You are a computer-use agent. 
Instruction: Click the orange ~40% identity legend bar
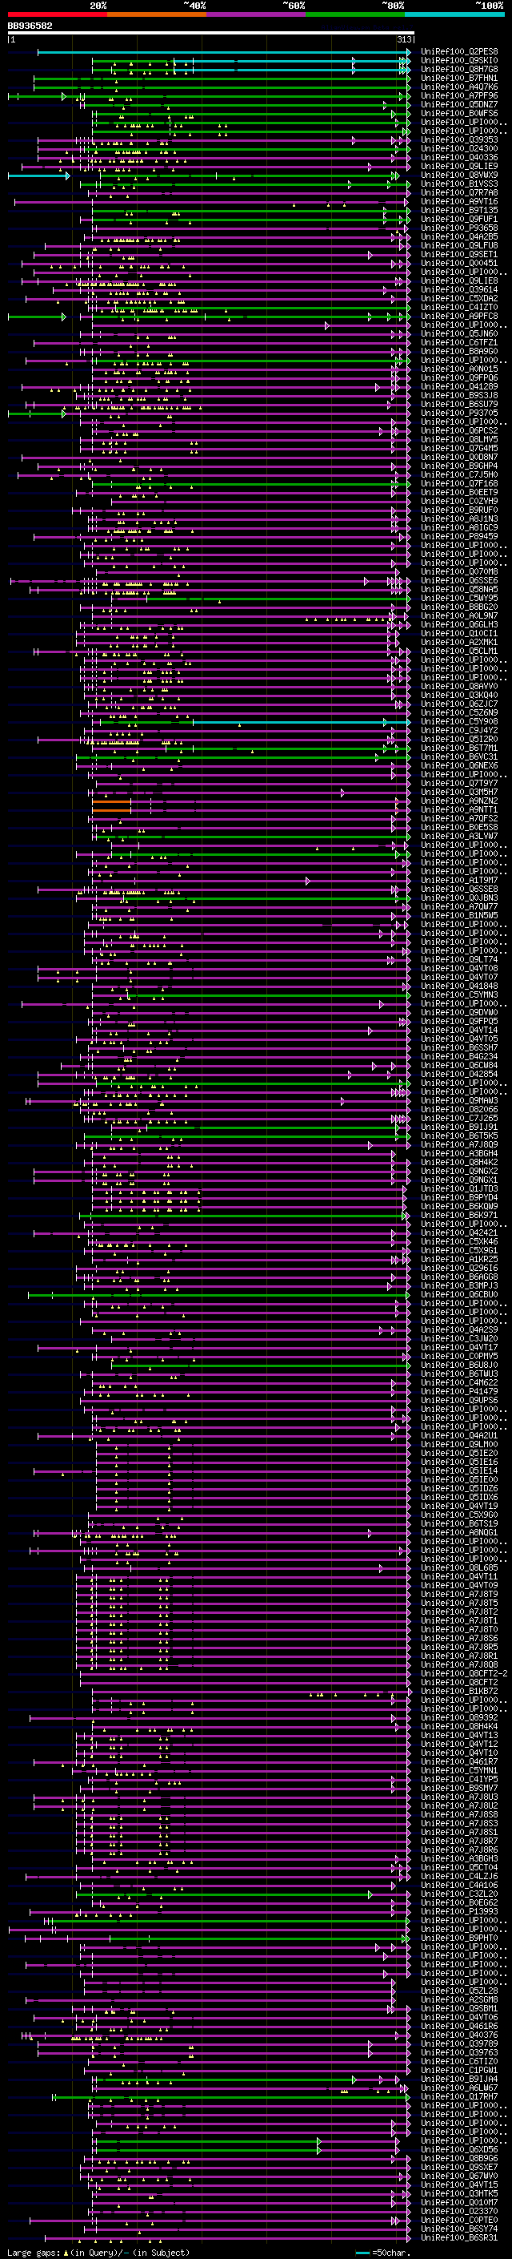pyautogui.click(x=157, y=14)
